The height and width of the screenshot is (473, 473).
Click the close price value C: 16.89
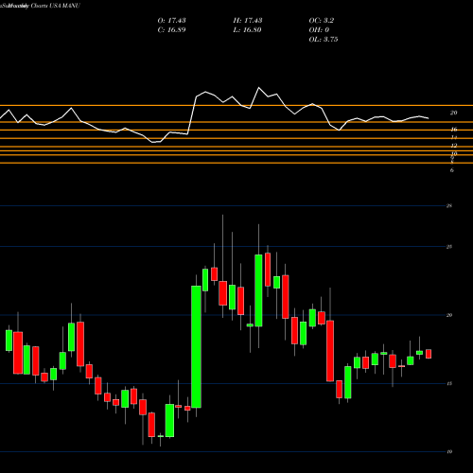(x=171, y=30)
